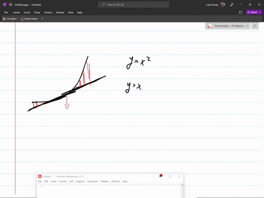The height and width of the screenshot is (198, 264).
Task: Expand the Share button dropdown arrow
Action: [260, 12]
